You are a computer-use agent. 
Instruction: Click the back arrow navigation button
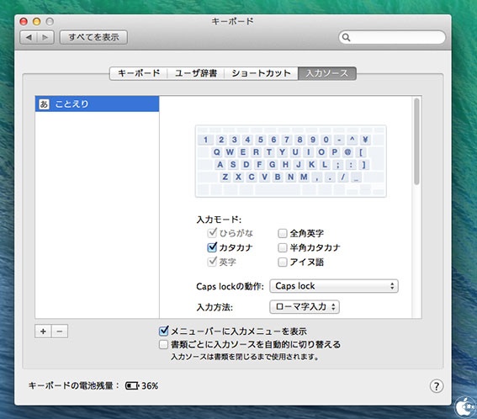29,37
